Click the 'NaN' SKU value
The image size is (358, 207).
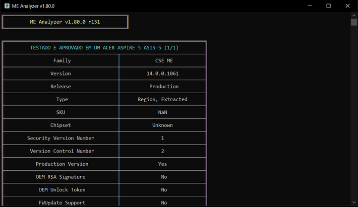point(162,112)
